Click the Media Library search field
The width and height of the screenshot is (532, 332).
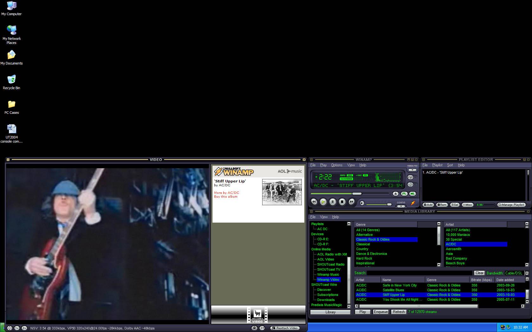tap(420, 273)
